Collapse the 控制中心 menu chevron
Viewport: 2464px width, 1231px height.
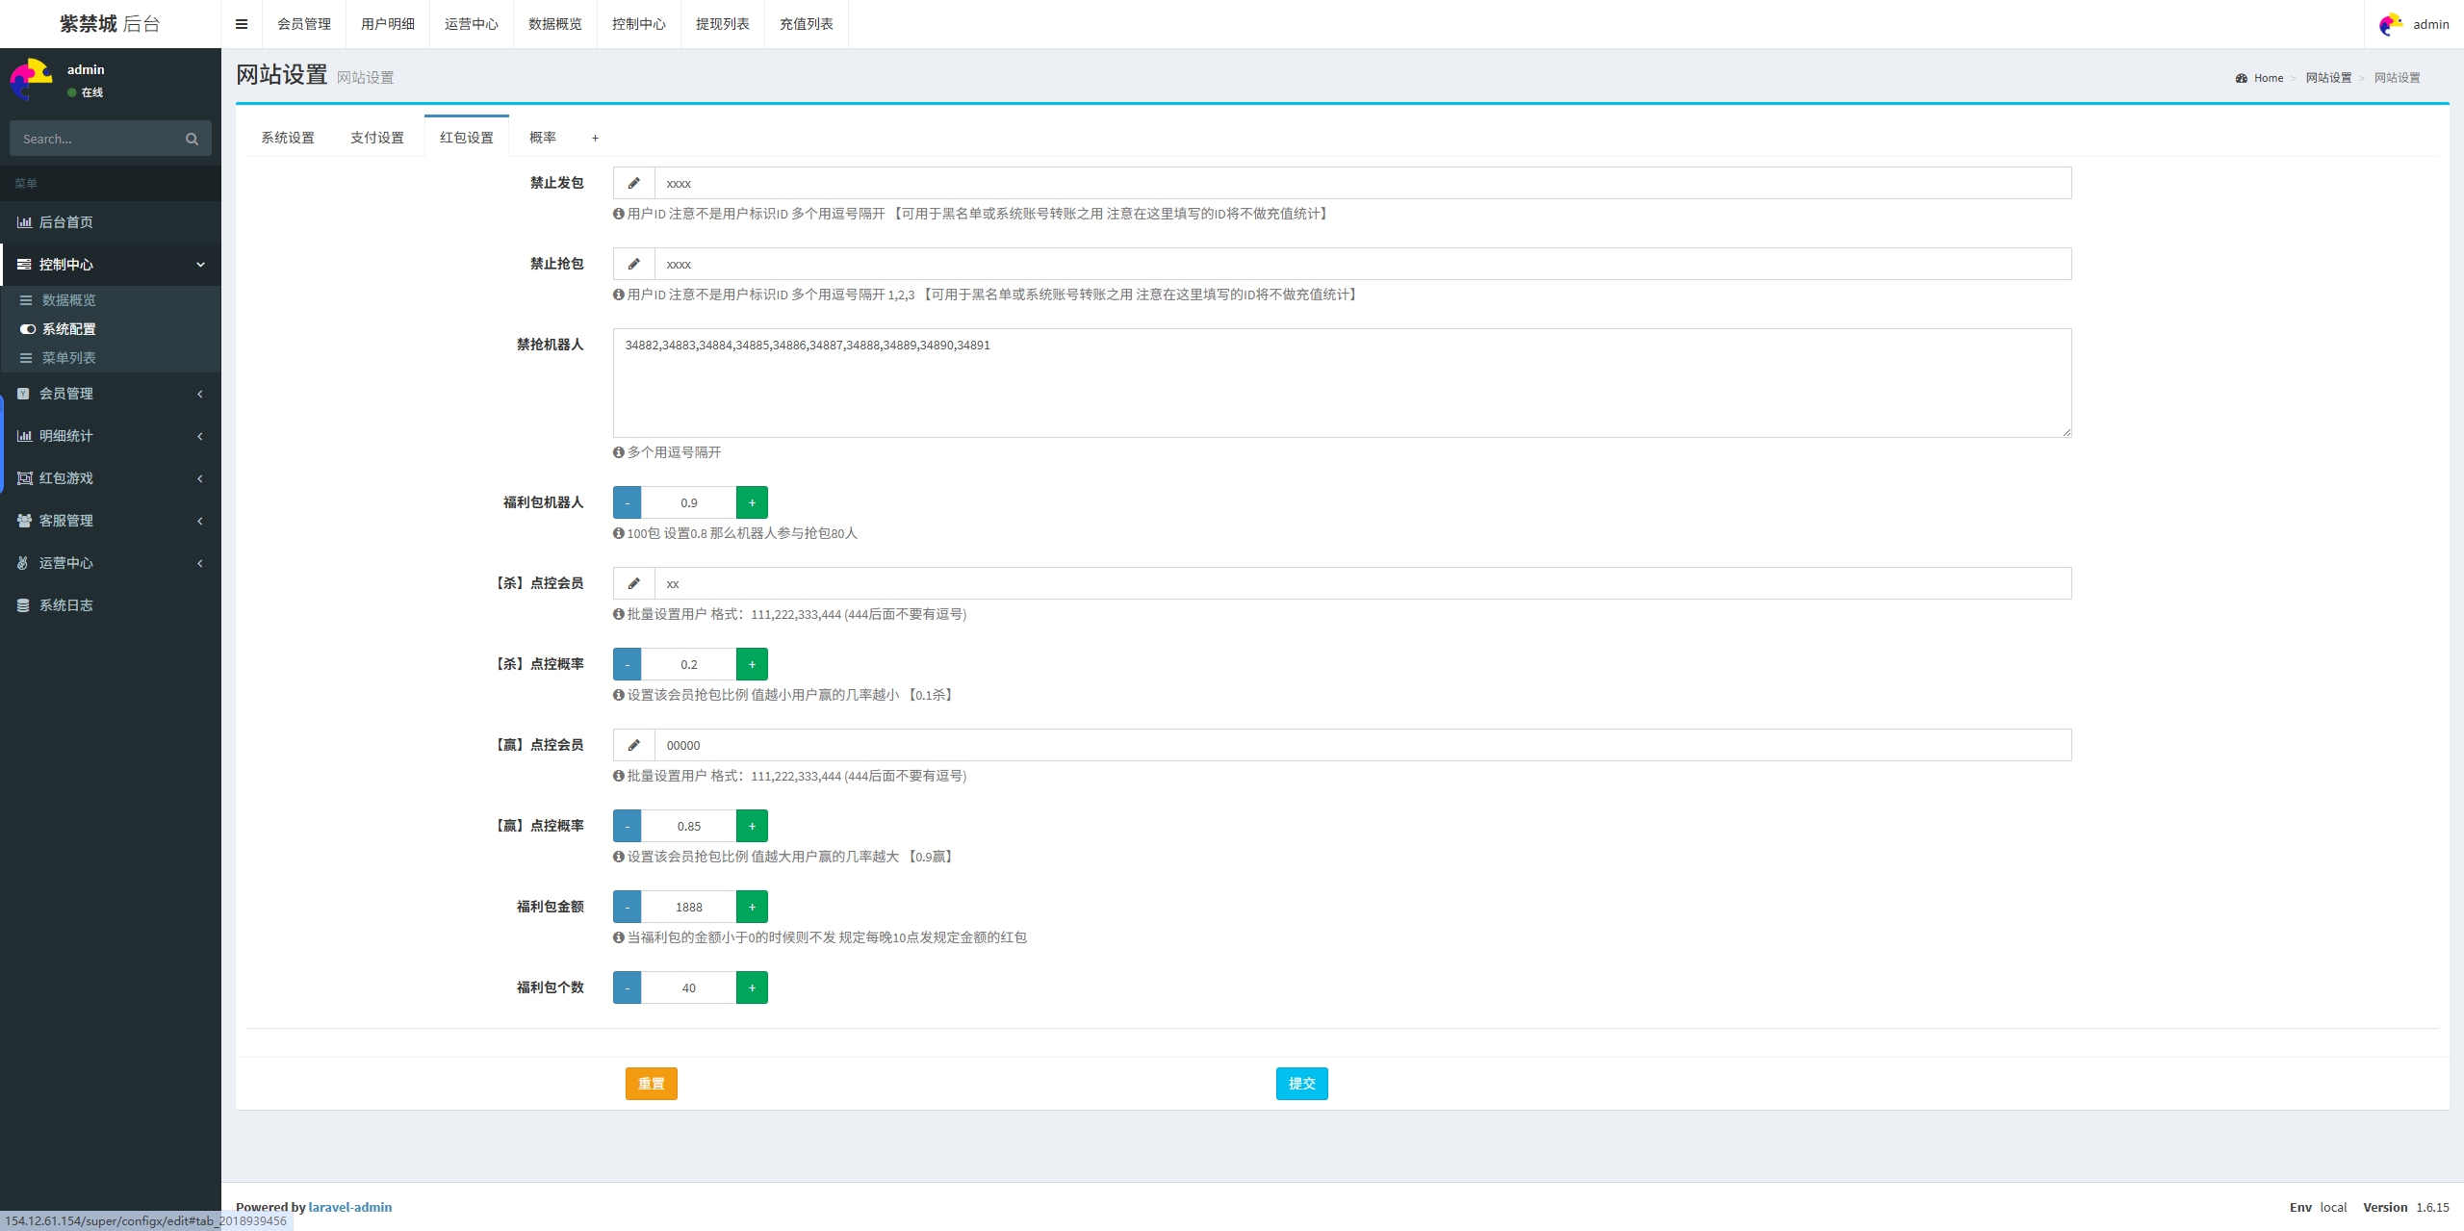(200, 265)
